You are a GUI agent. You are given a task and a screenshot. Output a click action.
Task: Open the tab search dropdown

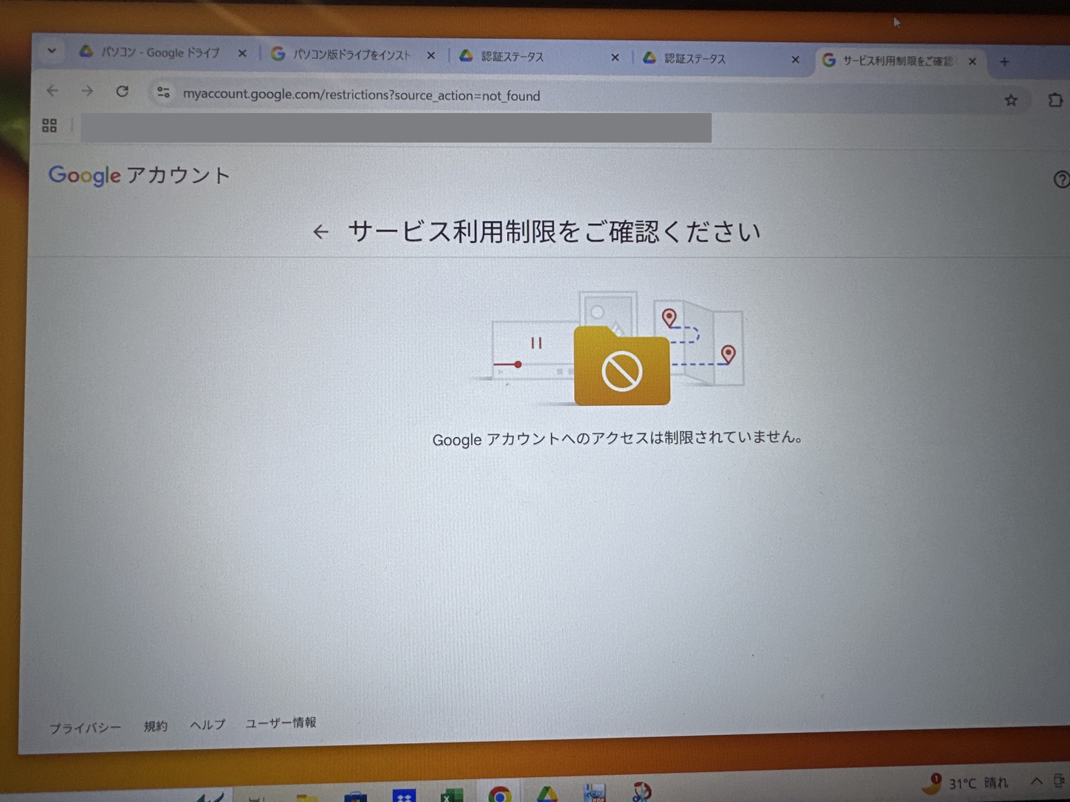click(52, 51)
